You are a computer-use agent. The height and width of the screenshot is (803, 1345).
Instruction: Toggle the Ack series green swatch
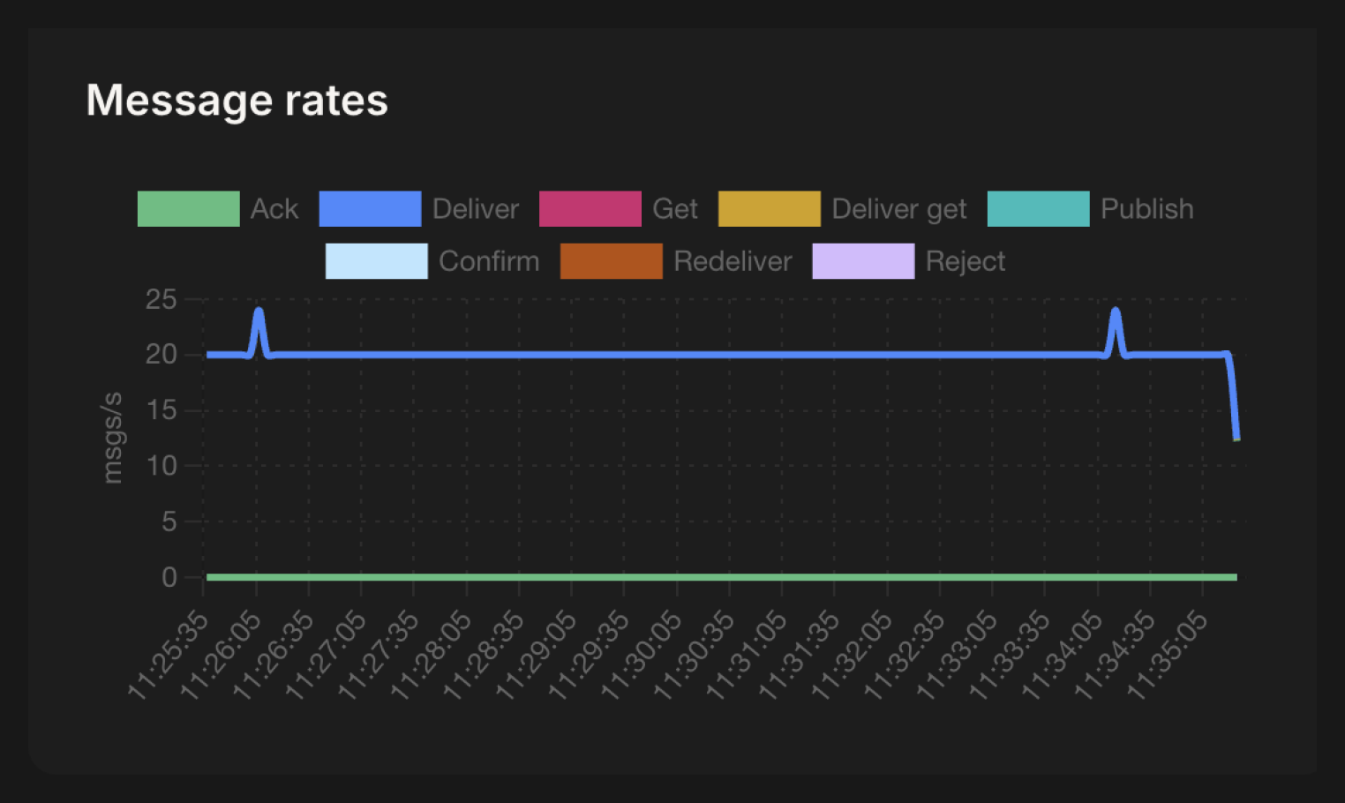coord(188,209)
